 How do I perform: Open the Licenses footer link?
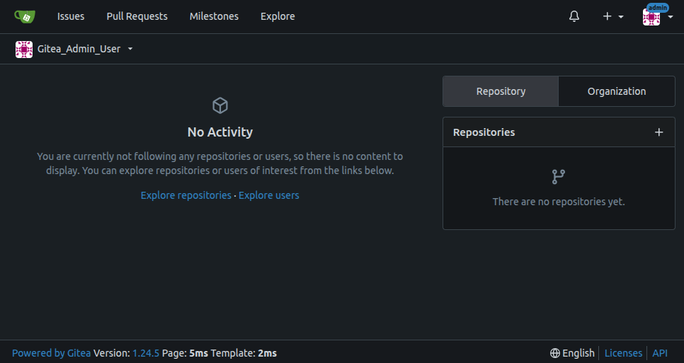[623, 353]
